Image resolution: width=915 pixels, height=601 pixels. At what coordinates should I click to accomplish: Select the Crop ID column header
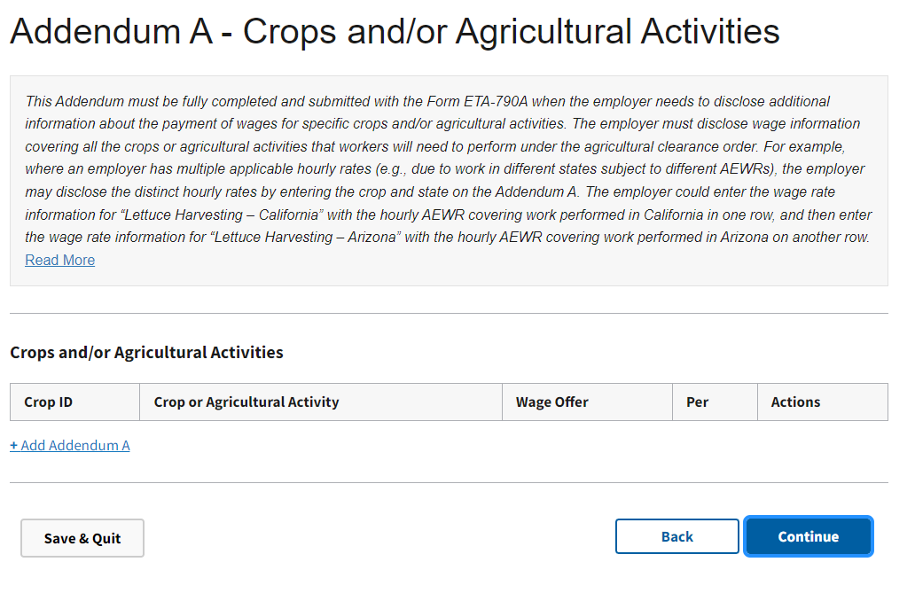click(49, 402)
